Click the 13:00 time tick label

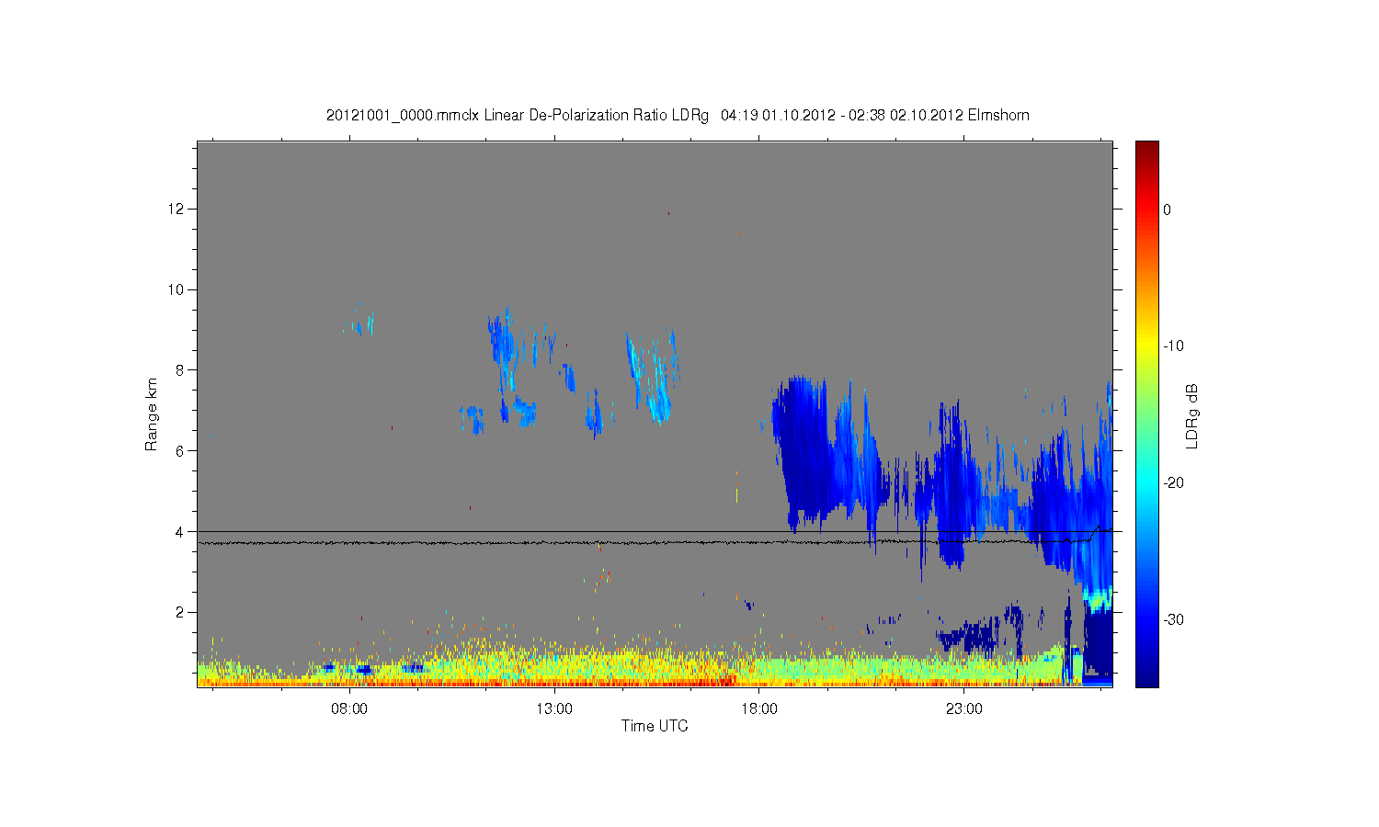(x=554, y=708)
